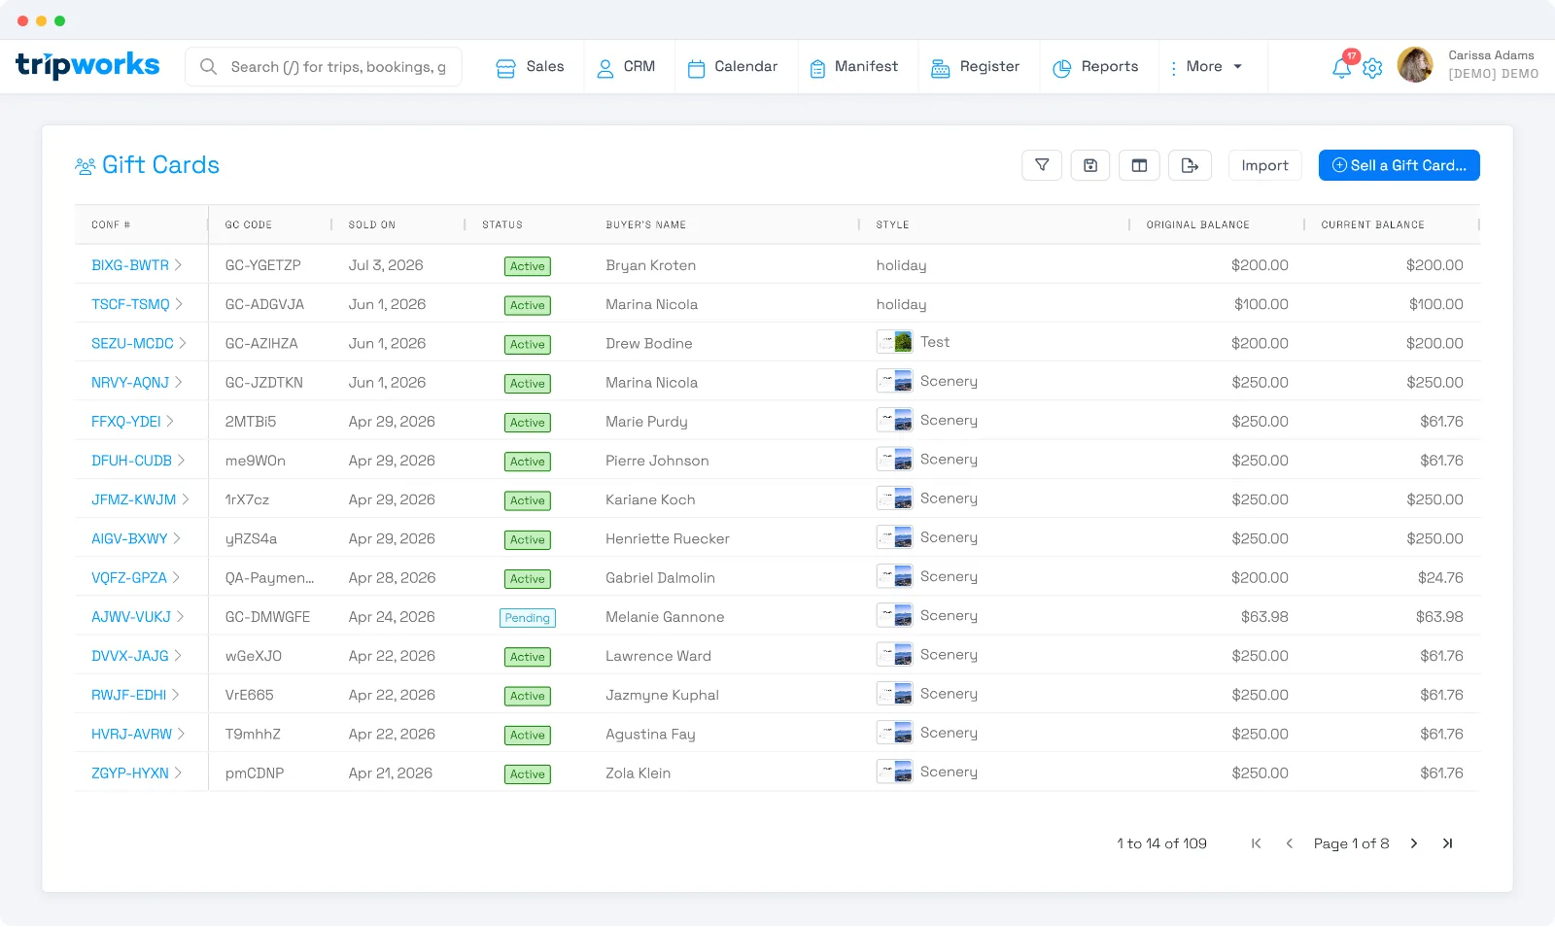
Task: Expand row chevron for ZGYP-HYXN
Action: coord(178,773)
